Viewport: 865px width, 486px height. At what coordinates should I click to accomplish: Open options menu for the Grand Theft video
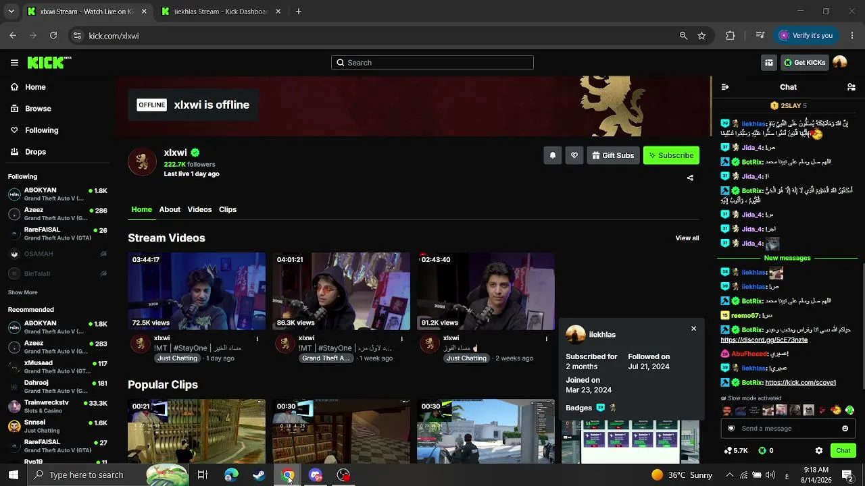click(x=401, y=339)
